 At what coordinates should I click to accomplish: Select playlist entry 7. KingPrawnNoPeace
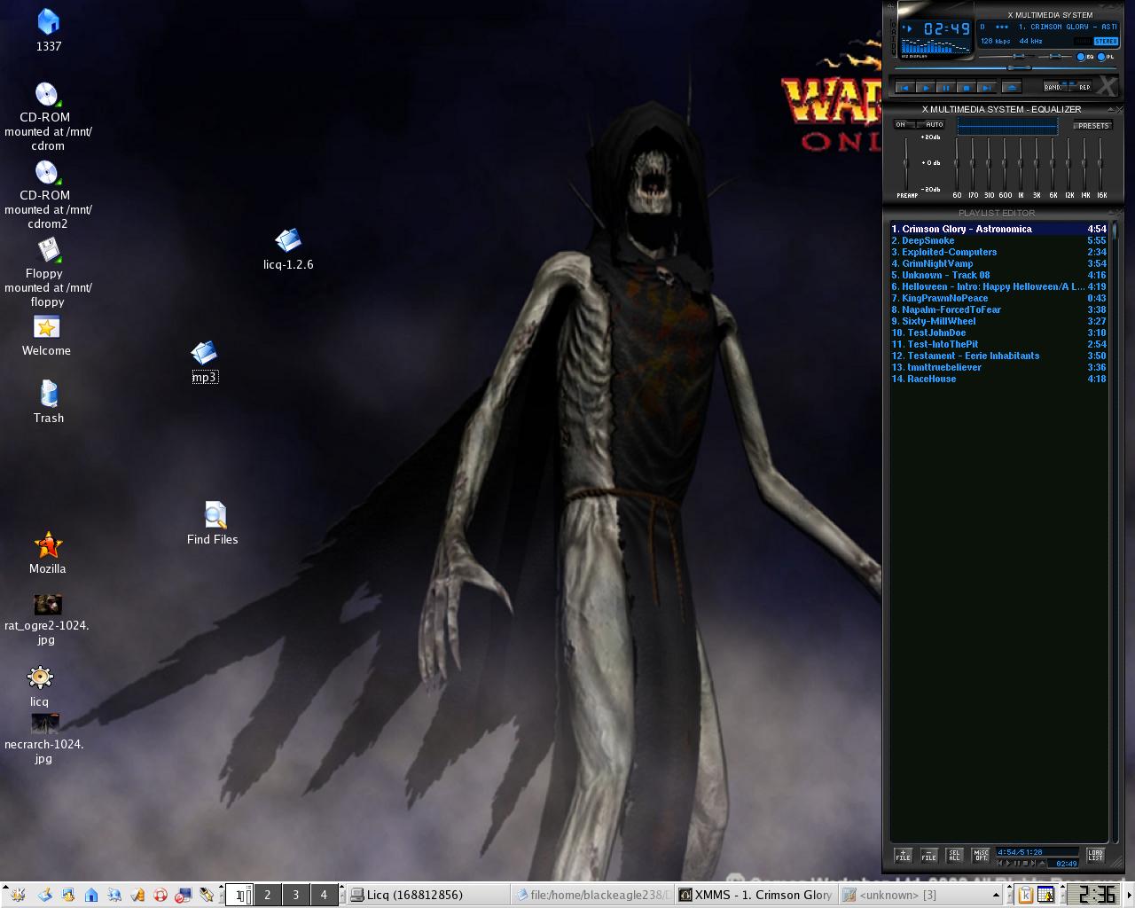pos(998,298)
